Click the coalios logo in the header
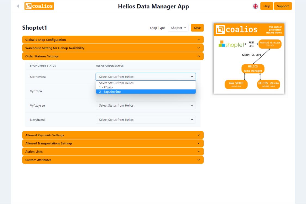 pyautogui.click(x=39, y=6)
